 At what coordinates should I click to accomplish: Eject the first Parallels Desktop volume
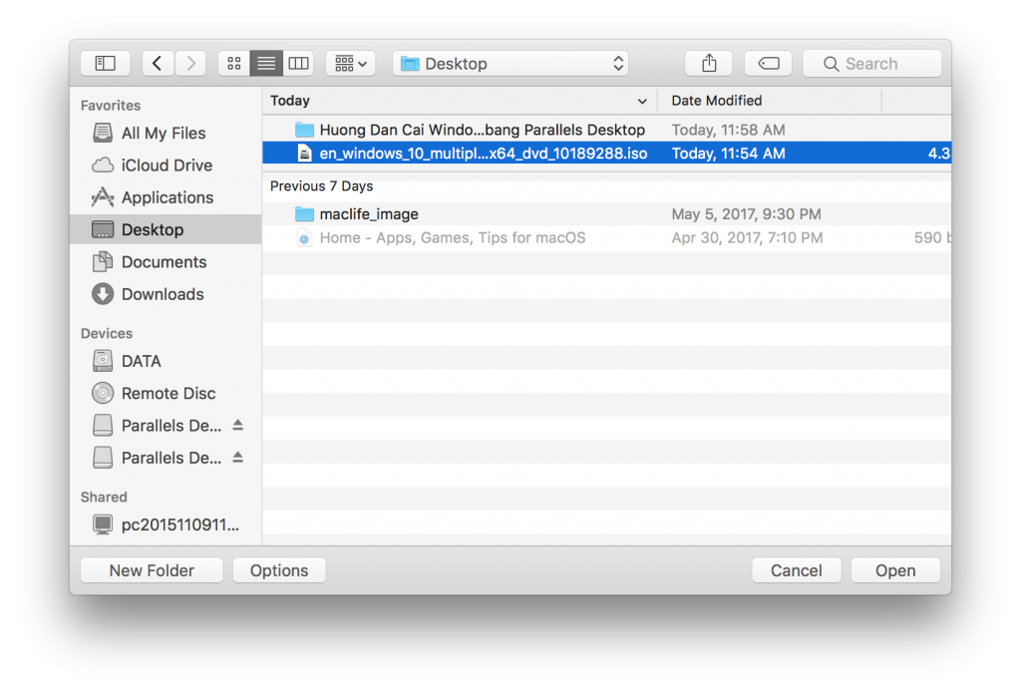(237, 425)
